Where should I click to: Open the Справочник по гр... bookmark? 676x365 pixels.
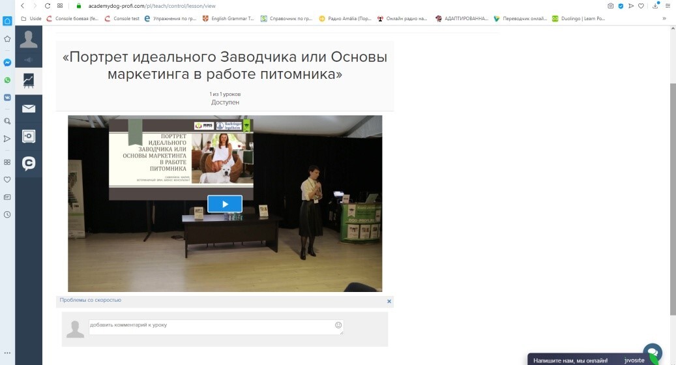(286, 18)
